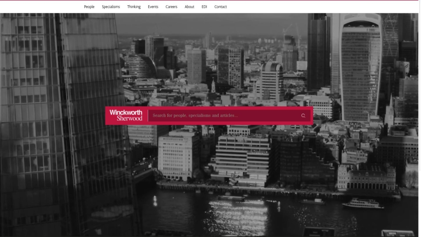Image resolution: width=421 pixels, height=237 pixels.
Task: Click the search magnifier icon
Action: click(x=303, y=116)
